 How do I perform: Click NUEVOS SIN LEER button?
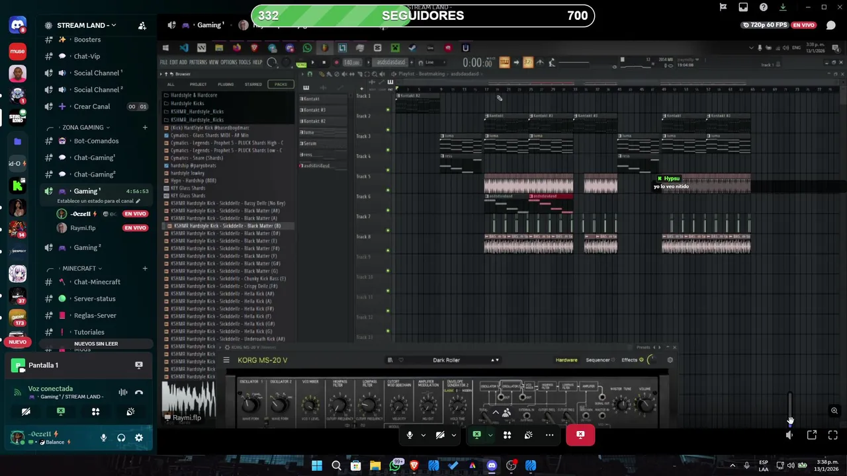96,344
